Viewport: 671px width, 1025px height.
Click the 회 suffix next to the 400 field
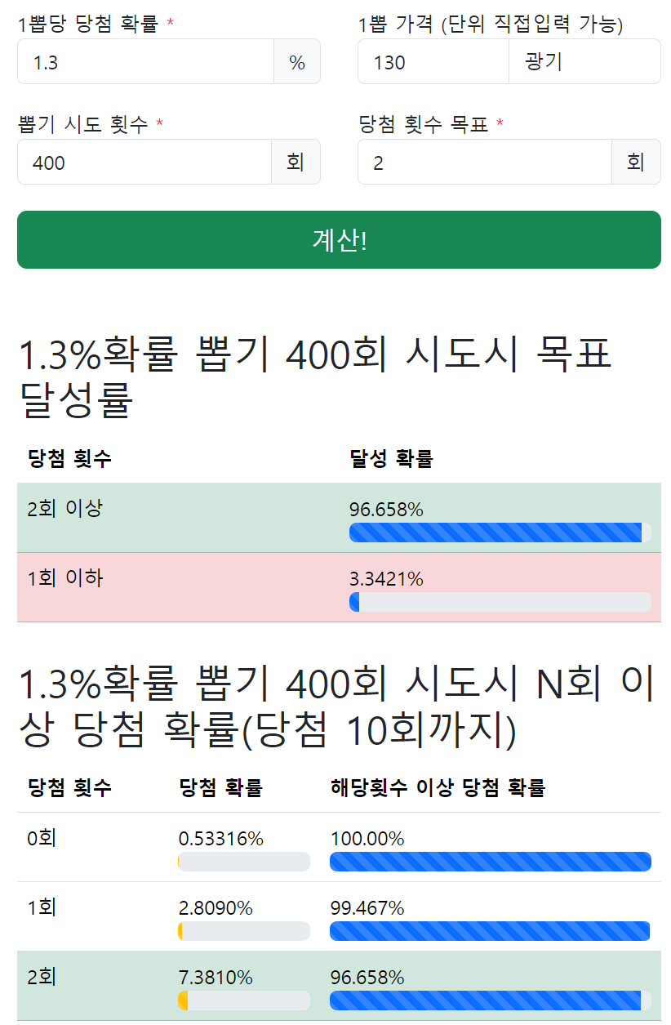tap(296, 163)
